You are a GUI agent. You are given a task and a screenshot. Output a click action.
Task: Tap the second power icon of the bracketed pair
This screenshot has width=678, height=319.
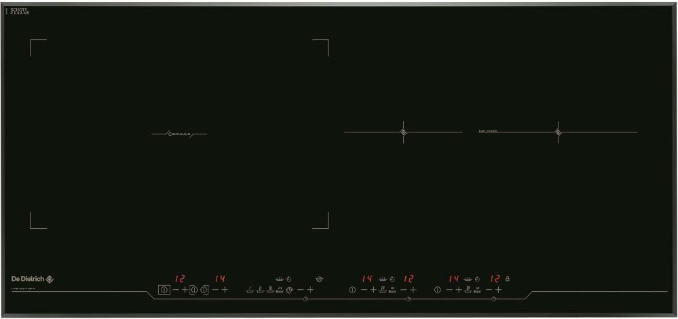(204, 290)
